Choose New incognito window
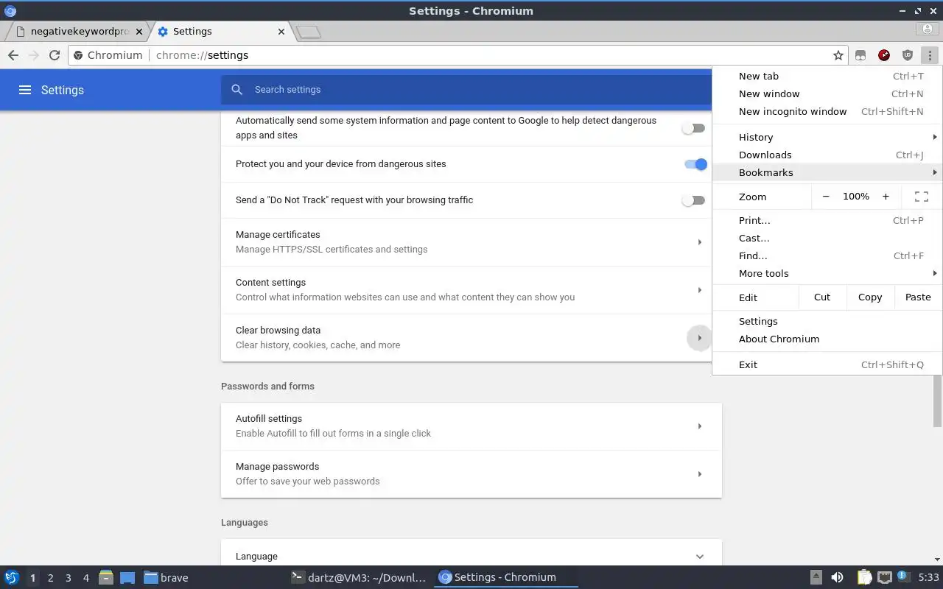 click(827, 111)
